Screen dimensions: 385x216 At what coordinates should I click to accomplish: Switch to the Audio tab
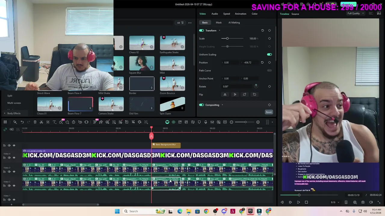(x=214, y=14)
